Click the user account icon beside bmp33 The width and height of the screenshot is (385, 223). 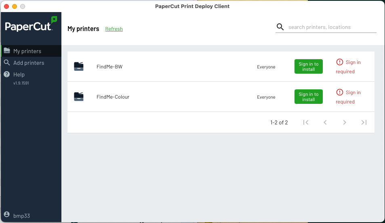click(x=7, y=215)
